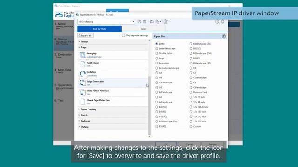Expand the Paper Feeding group

[x=113, y=109]
